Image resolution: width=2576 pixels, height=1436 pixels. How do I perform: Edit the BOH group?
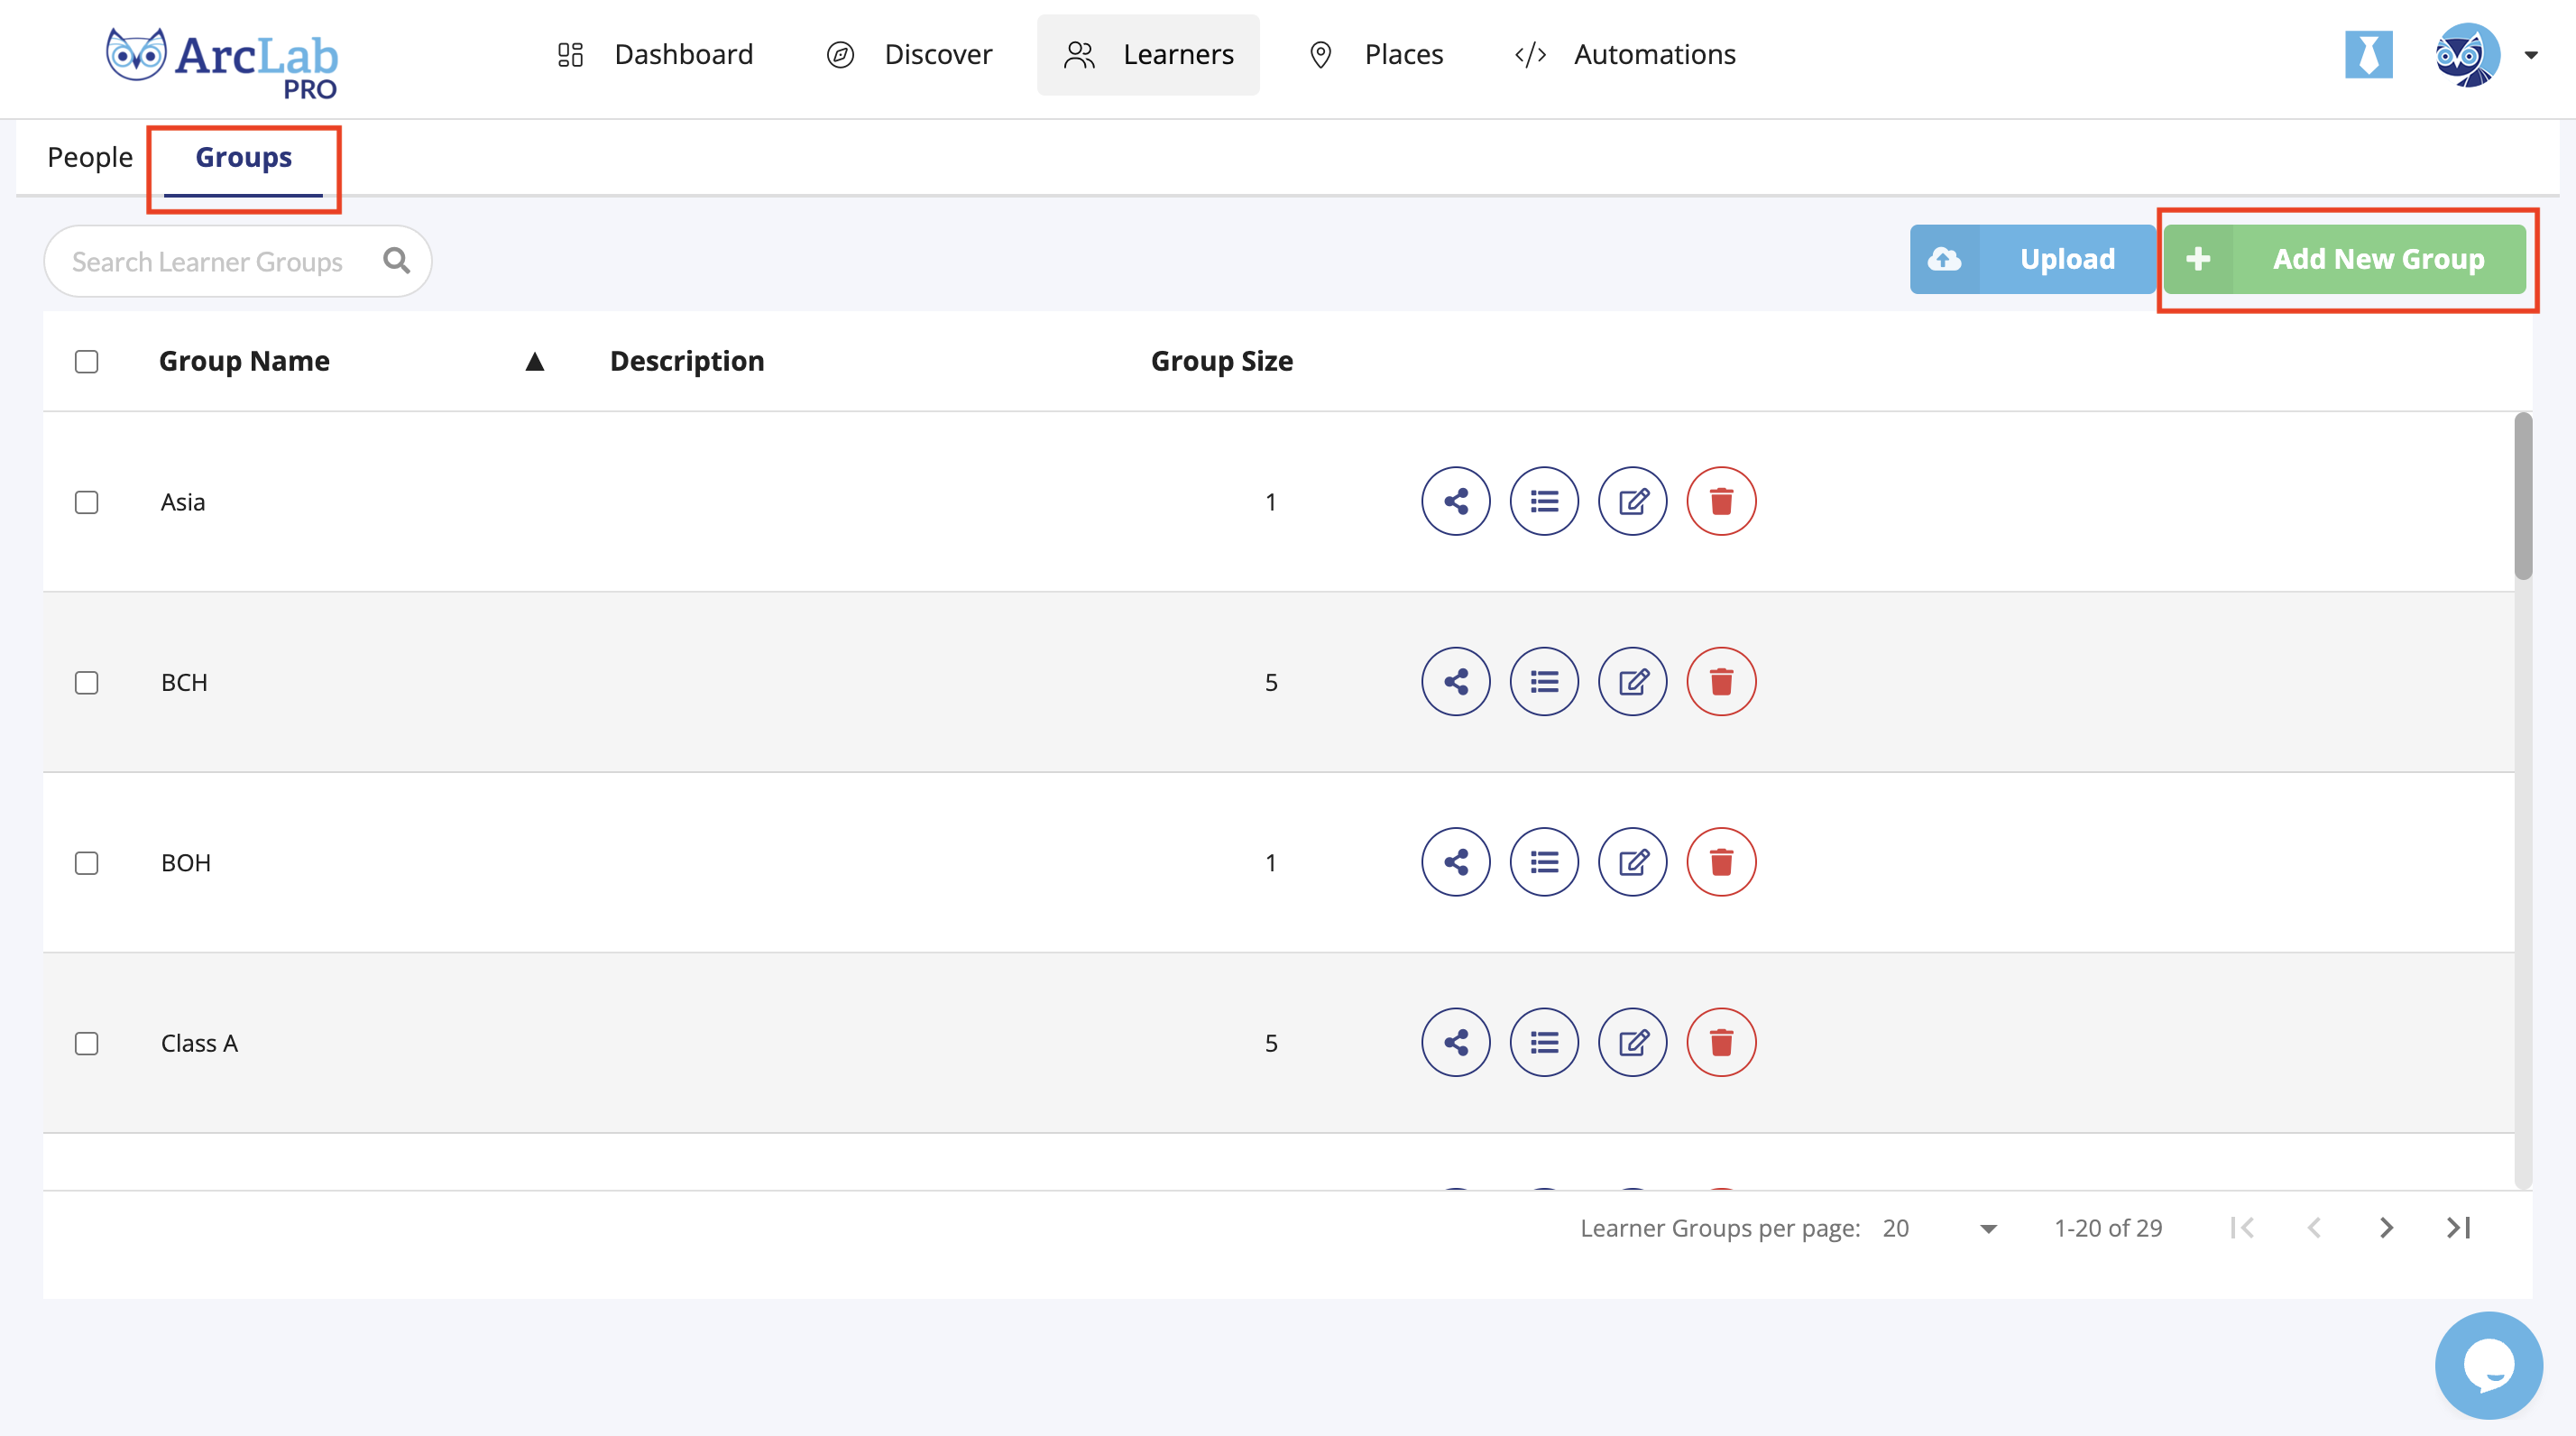coord(1632,862)
